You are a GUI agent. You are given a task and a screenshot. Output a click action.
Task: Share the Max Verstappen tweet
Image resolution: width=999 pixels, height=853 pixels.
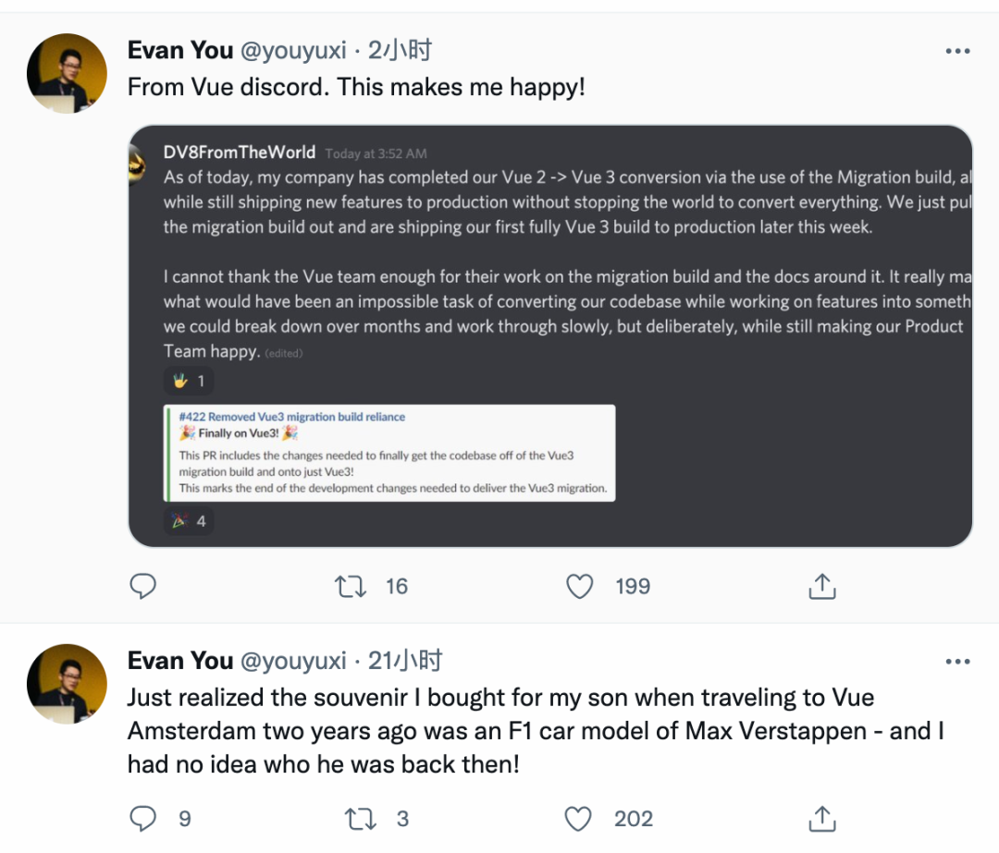822,818
